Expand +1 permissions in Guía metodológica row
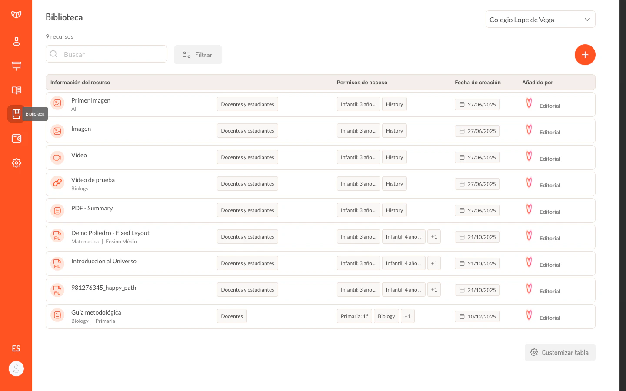Screen dimensions: 626x391 tap(407, 316)
